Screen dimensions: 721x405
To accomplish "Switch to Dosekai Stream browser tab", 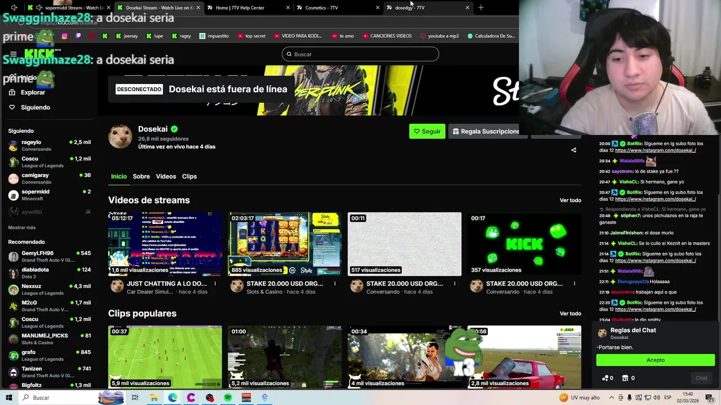I will [x=159, y=7].
